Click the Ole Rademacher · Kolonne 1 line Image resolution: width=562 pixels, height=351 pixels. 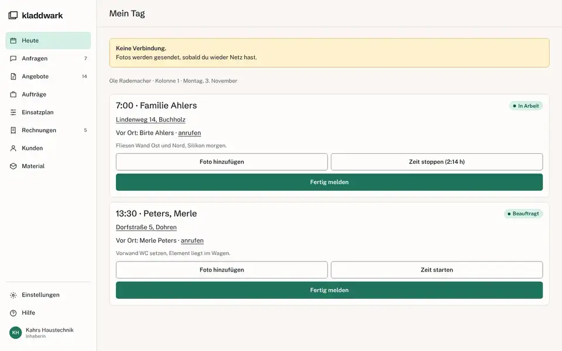(173, 81)
